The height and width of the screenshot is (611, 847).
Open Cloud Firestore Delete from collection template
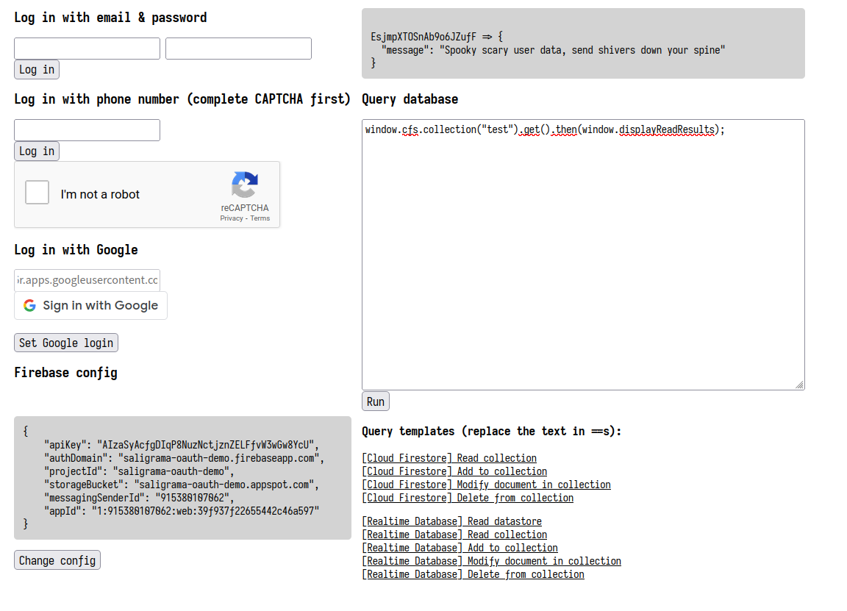point(468,498)
